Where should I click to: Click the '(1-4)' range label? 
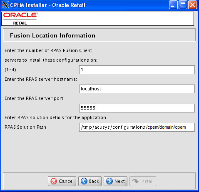pyautogui.click(x=10, y=70)
